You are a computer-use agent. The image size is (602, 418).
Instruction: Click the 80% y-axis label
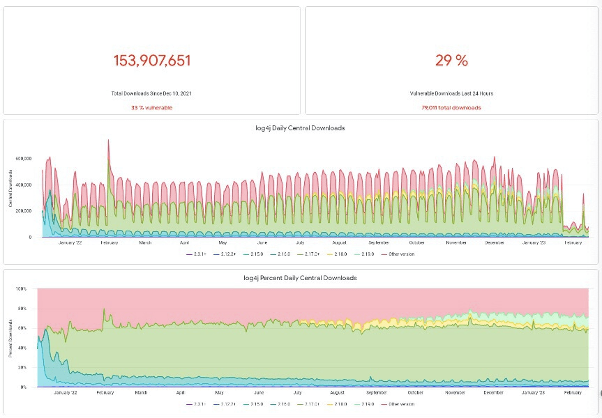(22, 309)
